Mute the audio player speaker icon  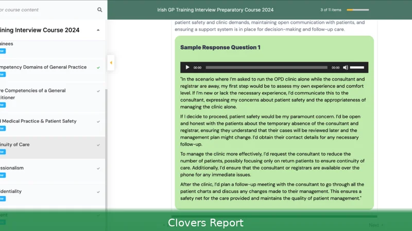point(346,68)
